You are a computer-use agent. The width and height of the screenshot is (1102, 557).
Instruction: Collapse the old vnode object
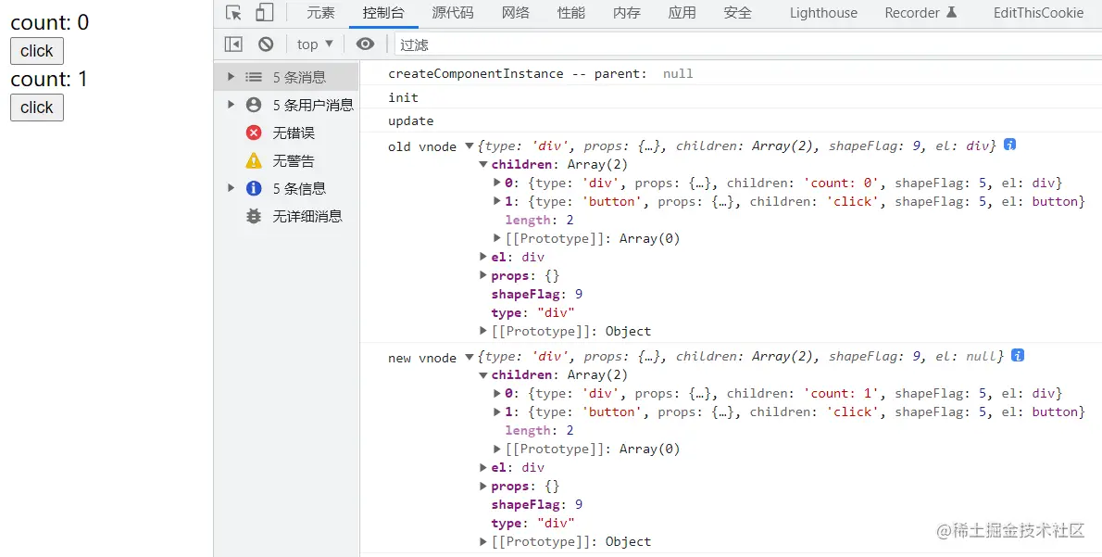[470, 146]
